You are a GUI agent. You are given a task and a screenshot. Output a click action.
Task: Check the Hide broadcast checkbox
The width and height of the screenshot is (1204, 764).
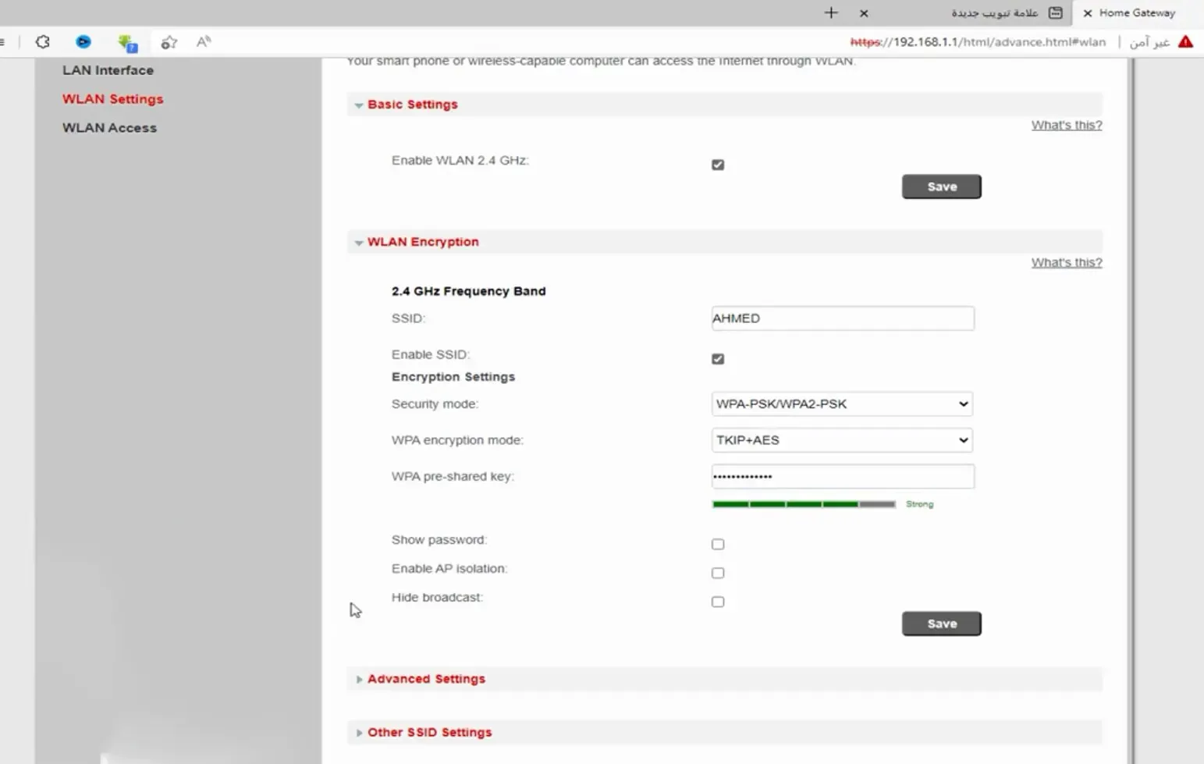718,602
